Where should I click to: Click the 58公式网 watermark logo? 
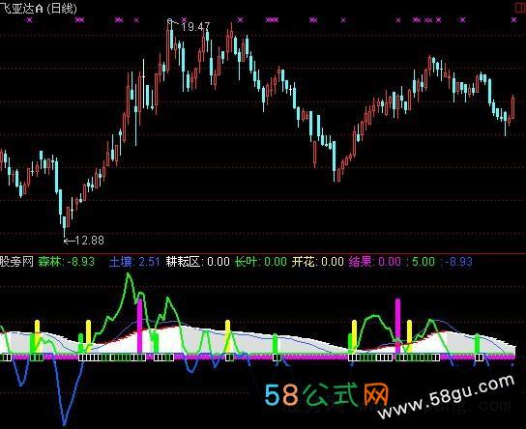pos(327,394)
